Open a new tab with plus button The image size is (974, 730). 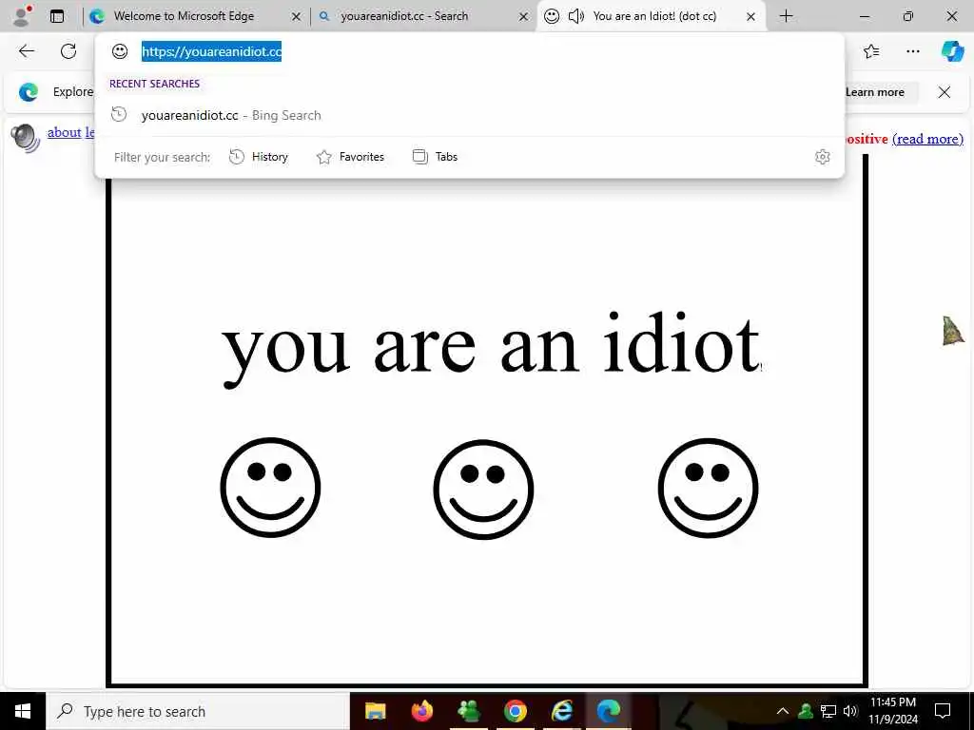[x=786, y=16]
